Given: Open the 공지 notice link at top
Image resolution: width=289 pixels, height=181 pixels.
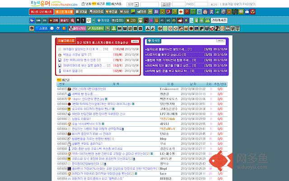Looking at the screenshot, I should click(x=87, y=4).
